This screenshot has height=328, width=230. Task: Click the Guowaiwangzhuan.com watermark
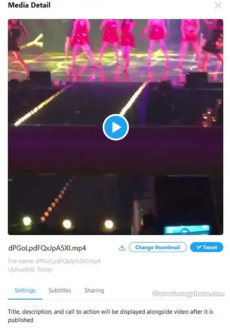click(188, 294)
